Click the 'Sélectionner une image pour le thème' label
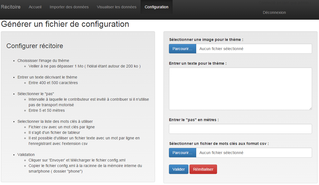319x185 pixels. 206,40
